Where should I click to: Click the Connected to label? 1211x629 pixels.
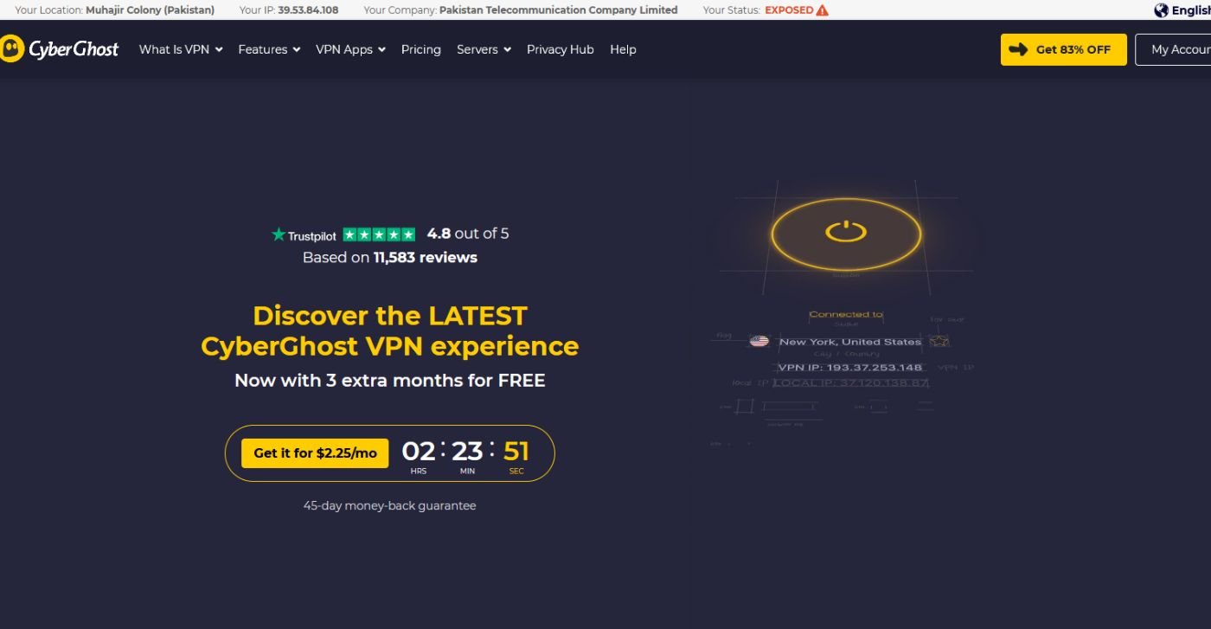click(x=846, y=314)
